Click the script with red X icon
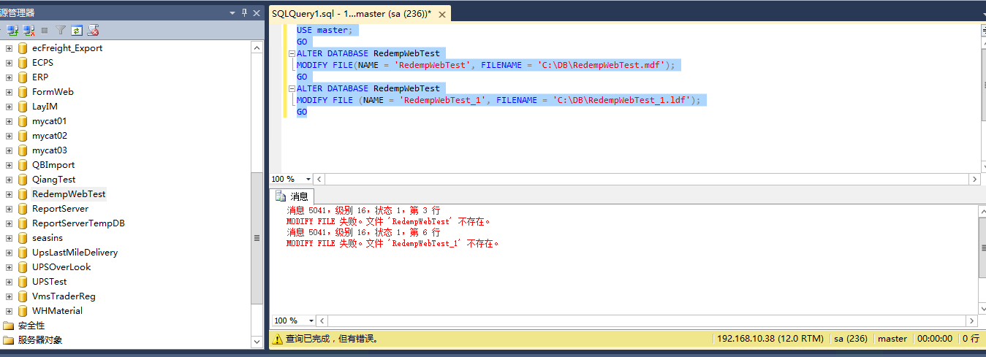Screen dimensions: 986x357 [93, 31]
